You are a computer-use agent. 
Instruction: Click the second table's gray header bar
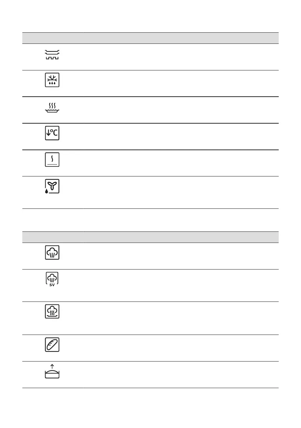coord(150,237)
